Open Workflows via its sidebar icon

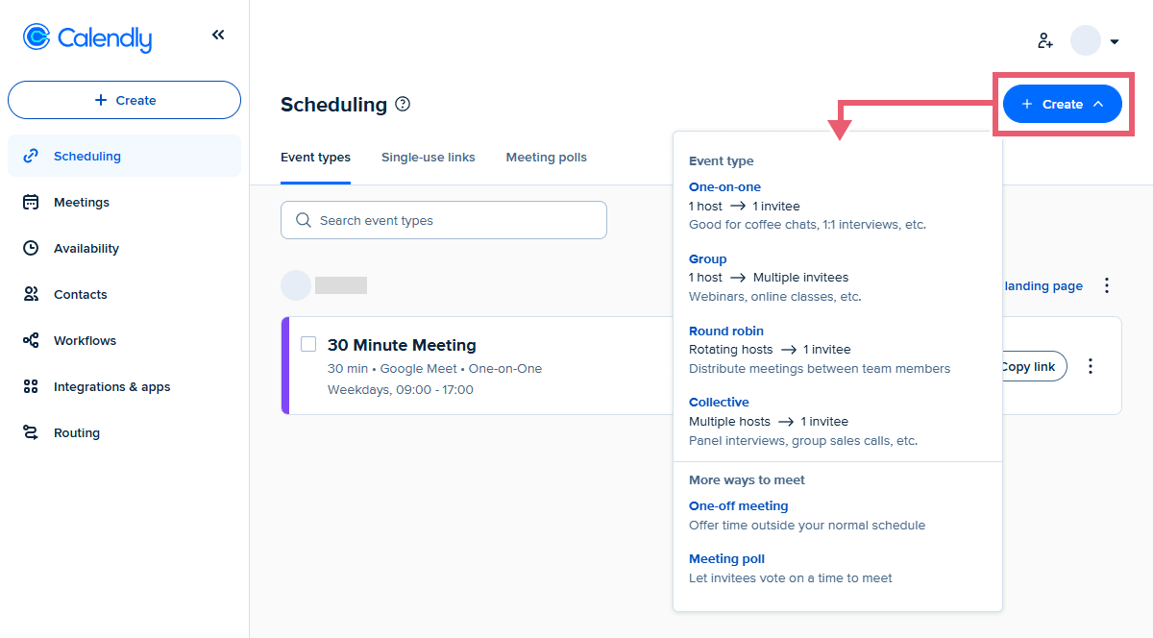[31, 340]
